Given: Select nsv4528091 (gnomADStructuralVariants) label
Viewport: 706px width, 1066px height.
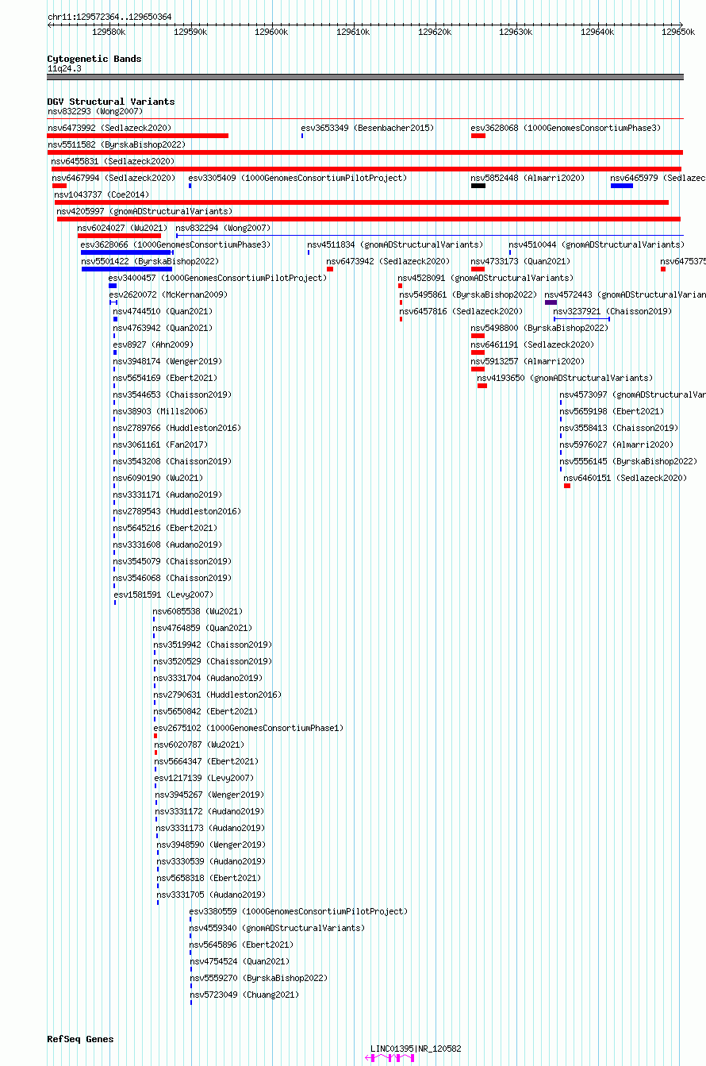Looking at the screenshot, I should point(485,278).
